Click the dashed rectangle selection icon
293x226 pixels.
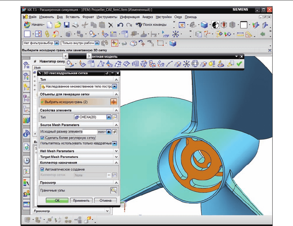coord(160,43)
